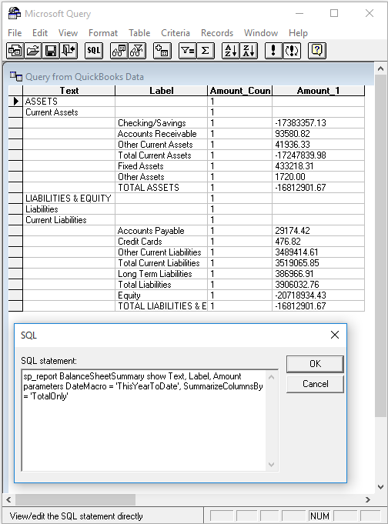The width and height of the screenshot is (388, 524).
Task: Click inside the SQL statement text box
Action: [144, 420]
